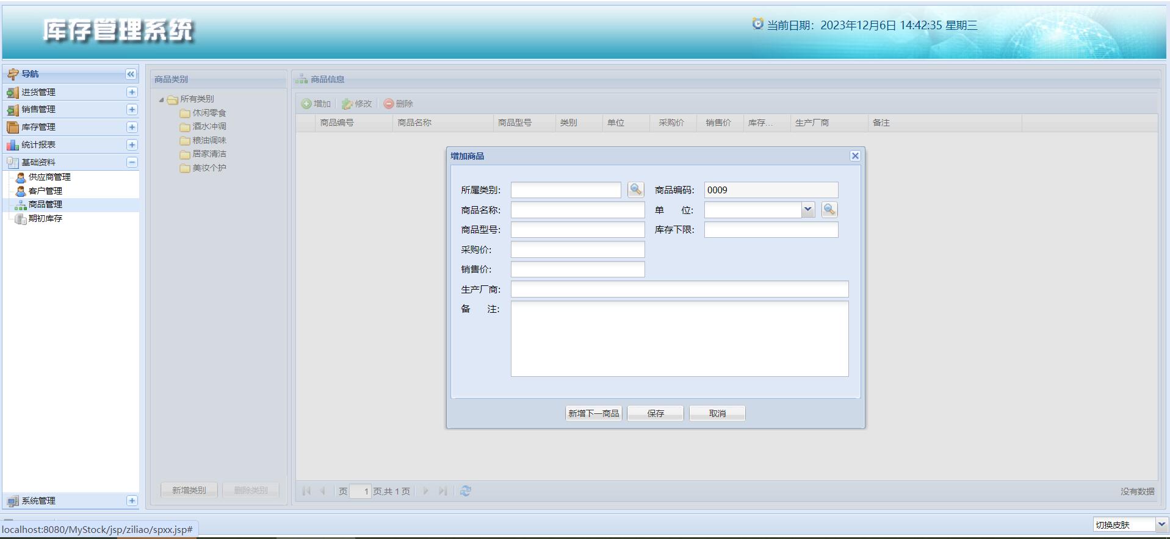
Task: Collapse the 基础资料 section
Action: tap(132, 162)
